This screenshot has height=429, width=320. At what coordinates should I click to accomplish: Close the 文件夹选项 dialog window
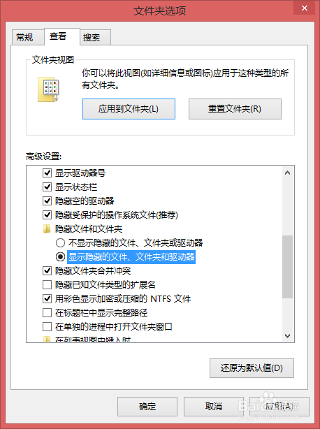tap(305, 8)
